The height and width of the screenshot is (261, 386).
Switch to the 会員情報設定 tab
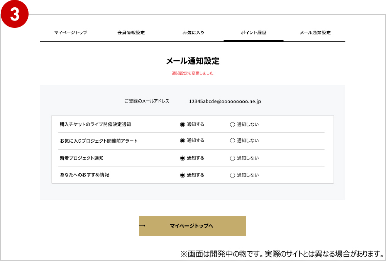pos(131,32)
